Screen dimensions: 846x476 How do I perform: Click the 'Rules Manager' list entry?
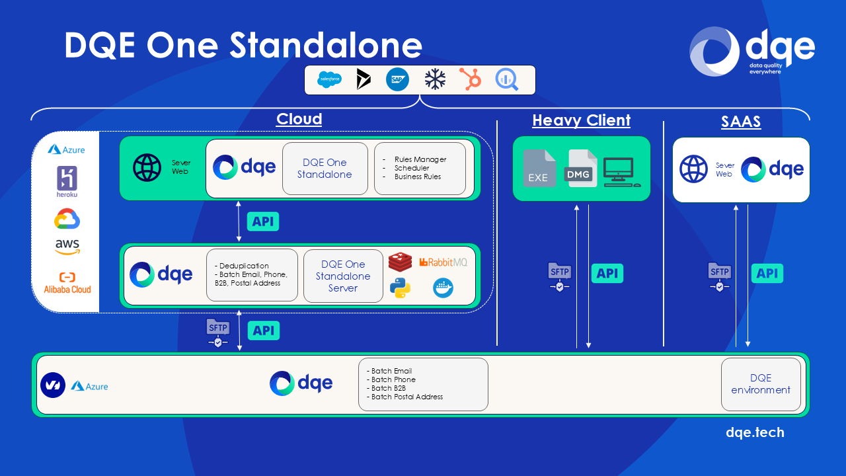point(420,159)
